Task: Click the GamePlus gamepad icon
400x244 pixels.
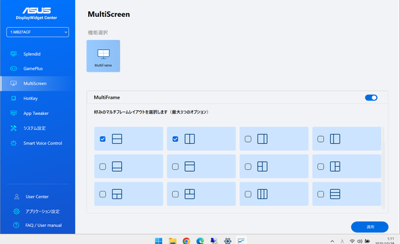Action: click(14, 68)
